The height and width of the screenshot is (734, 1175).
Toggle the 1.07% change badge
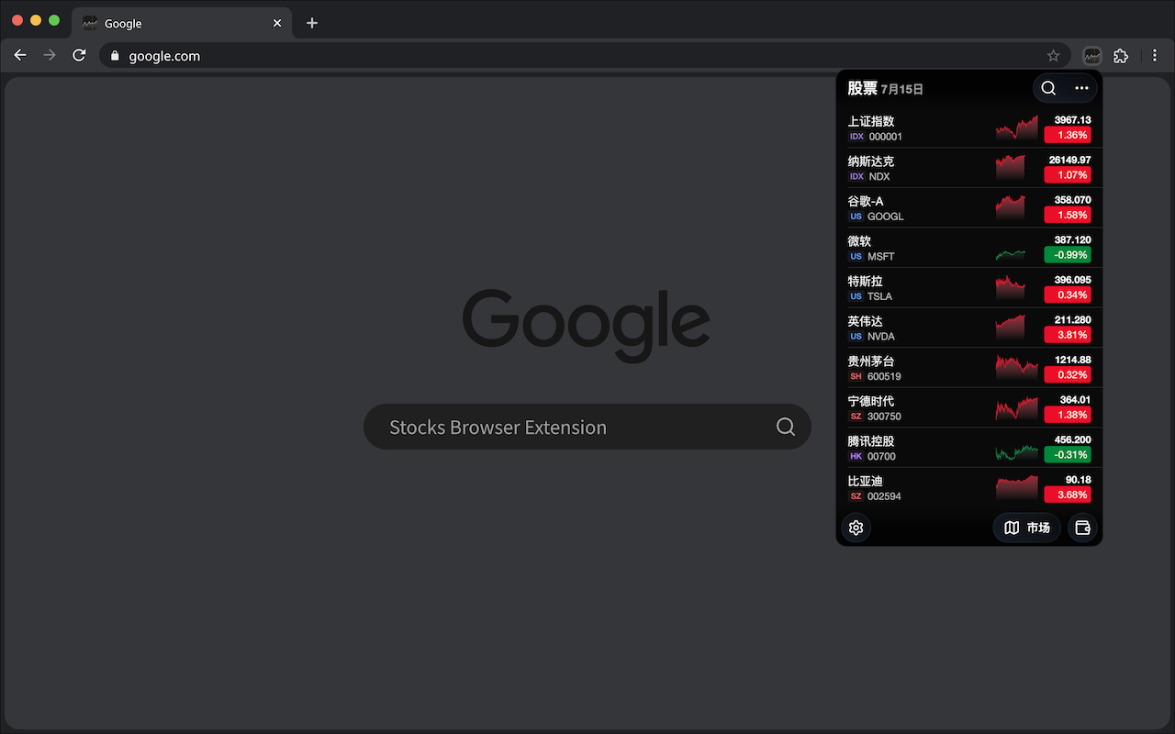coord(1068,174)
